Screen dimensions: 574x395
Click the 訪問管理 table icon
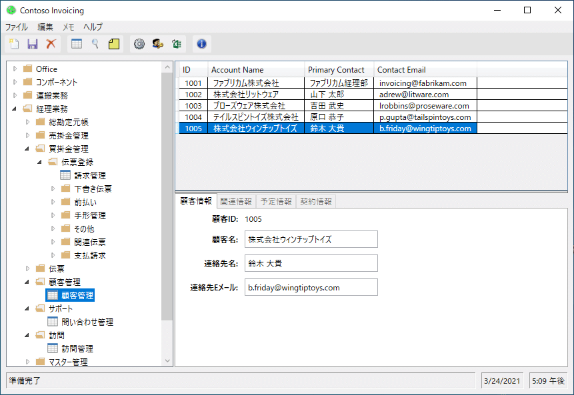(x=53, y=348)
